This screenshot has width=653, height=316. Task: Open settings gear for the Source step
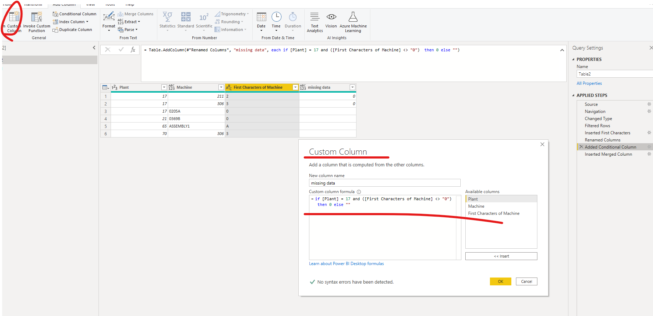tap(649, 104)
